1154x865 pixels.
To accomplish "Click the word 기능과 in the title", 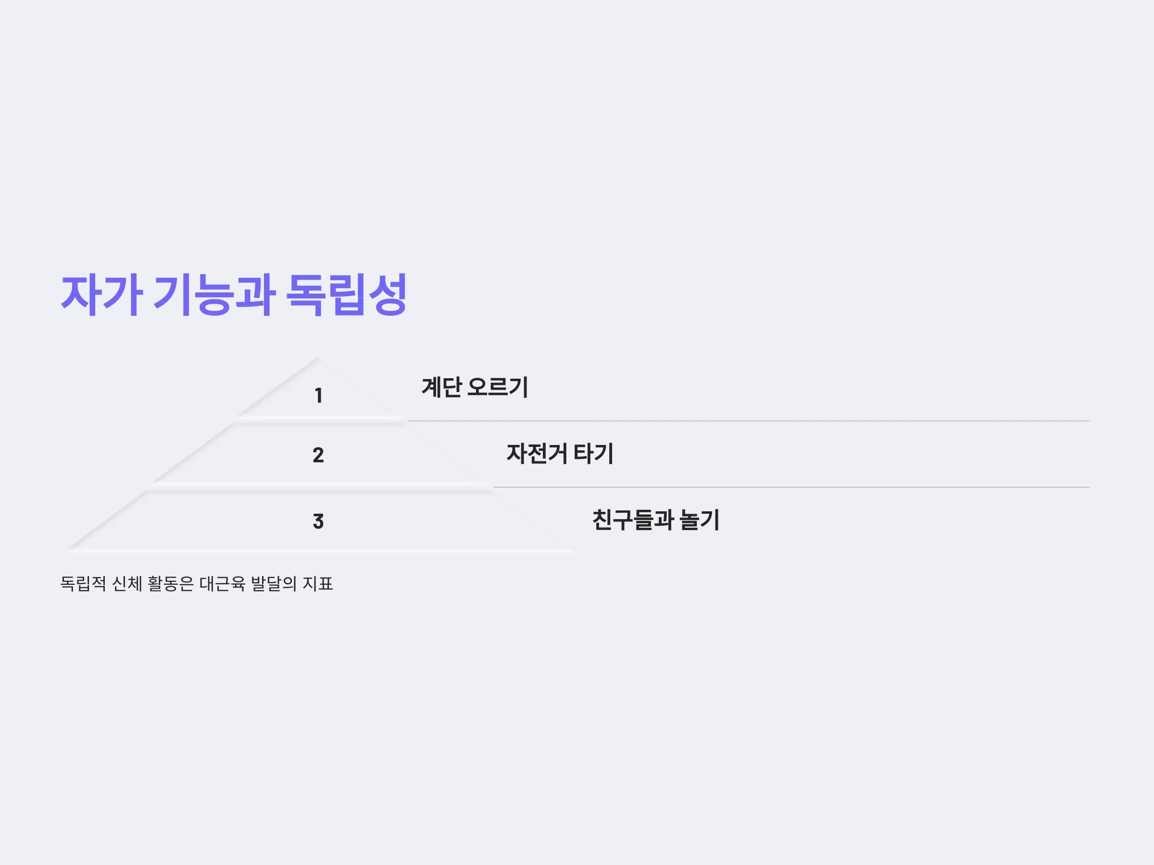I will click(x=214, y=295).
